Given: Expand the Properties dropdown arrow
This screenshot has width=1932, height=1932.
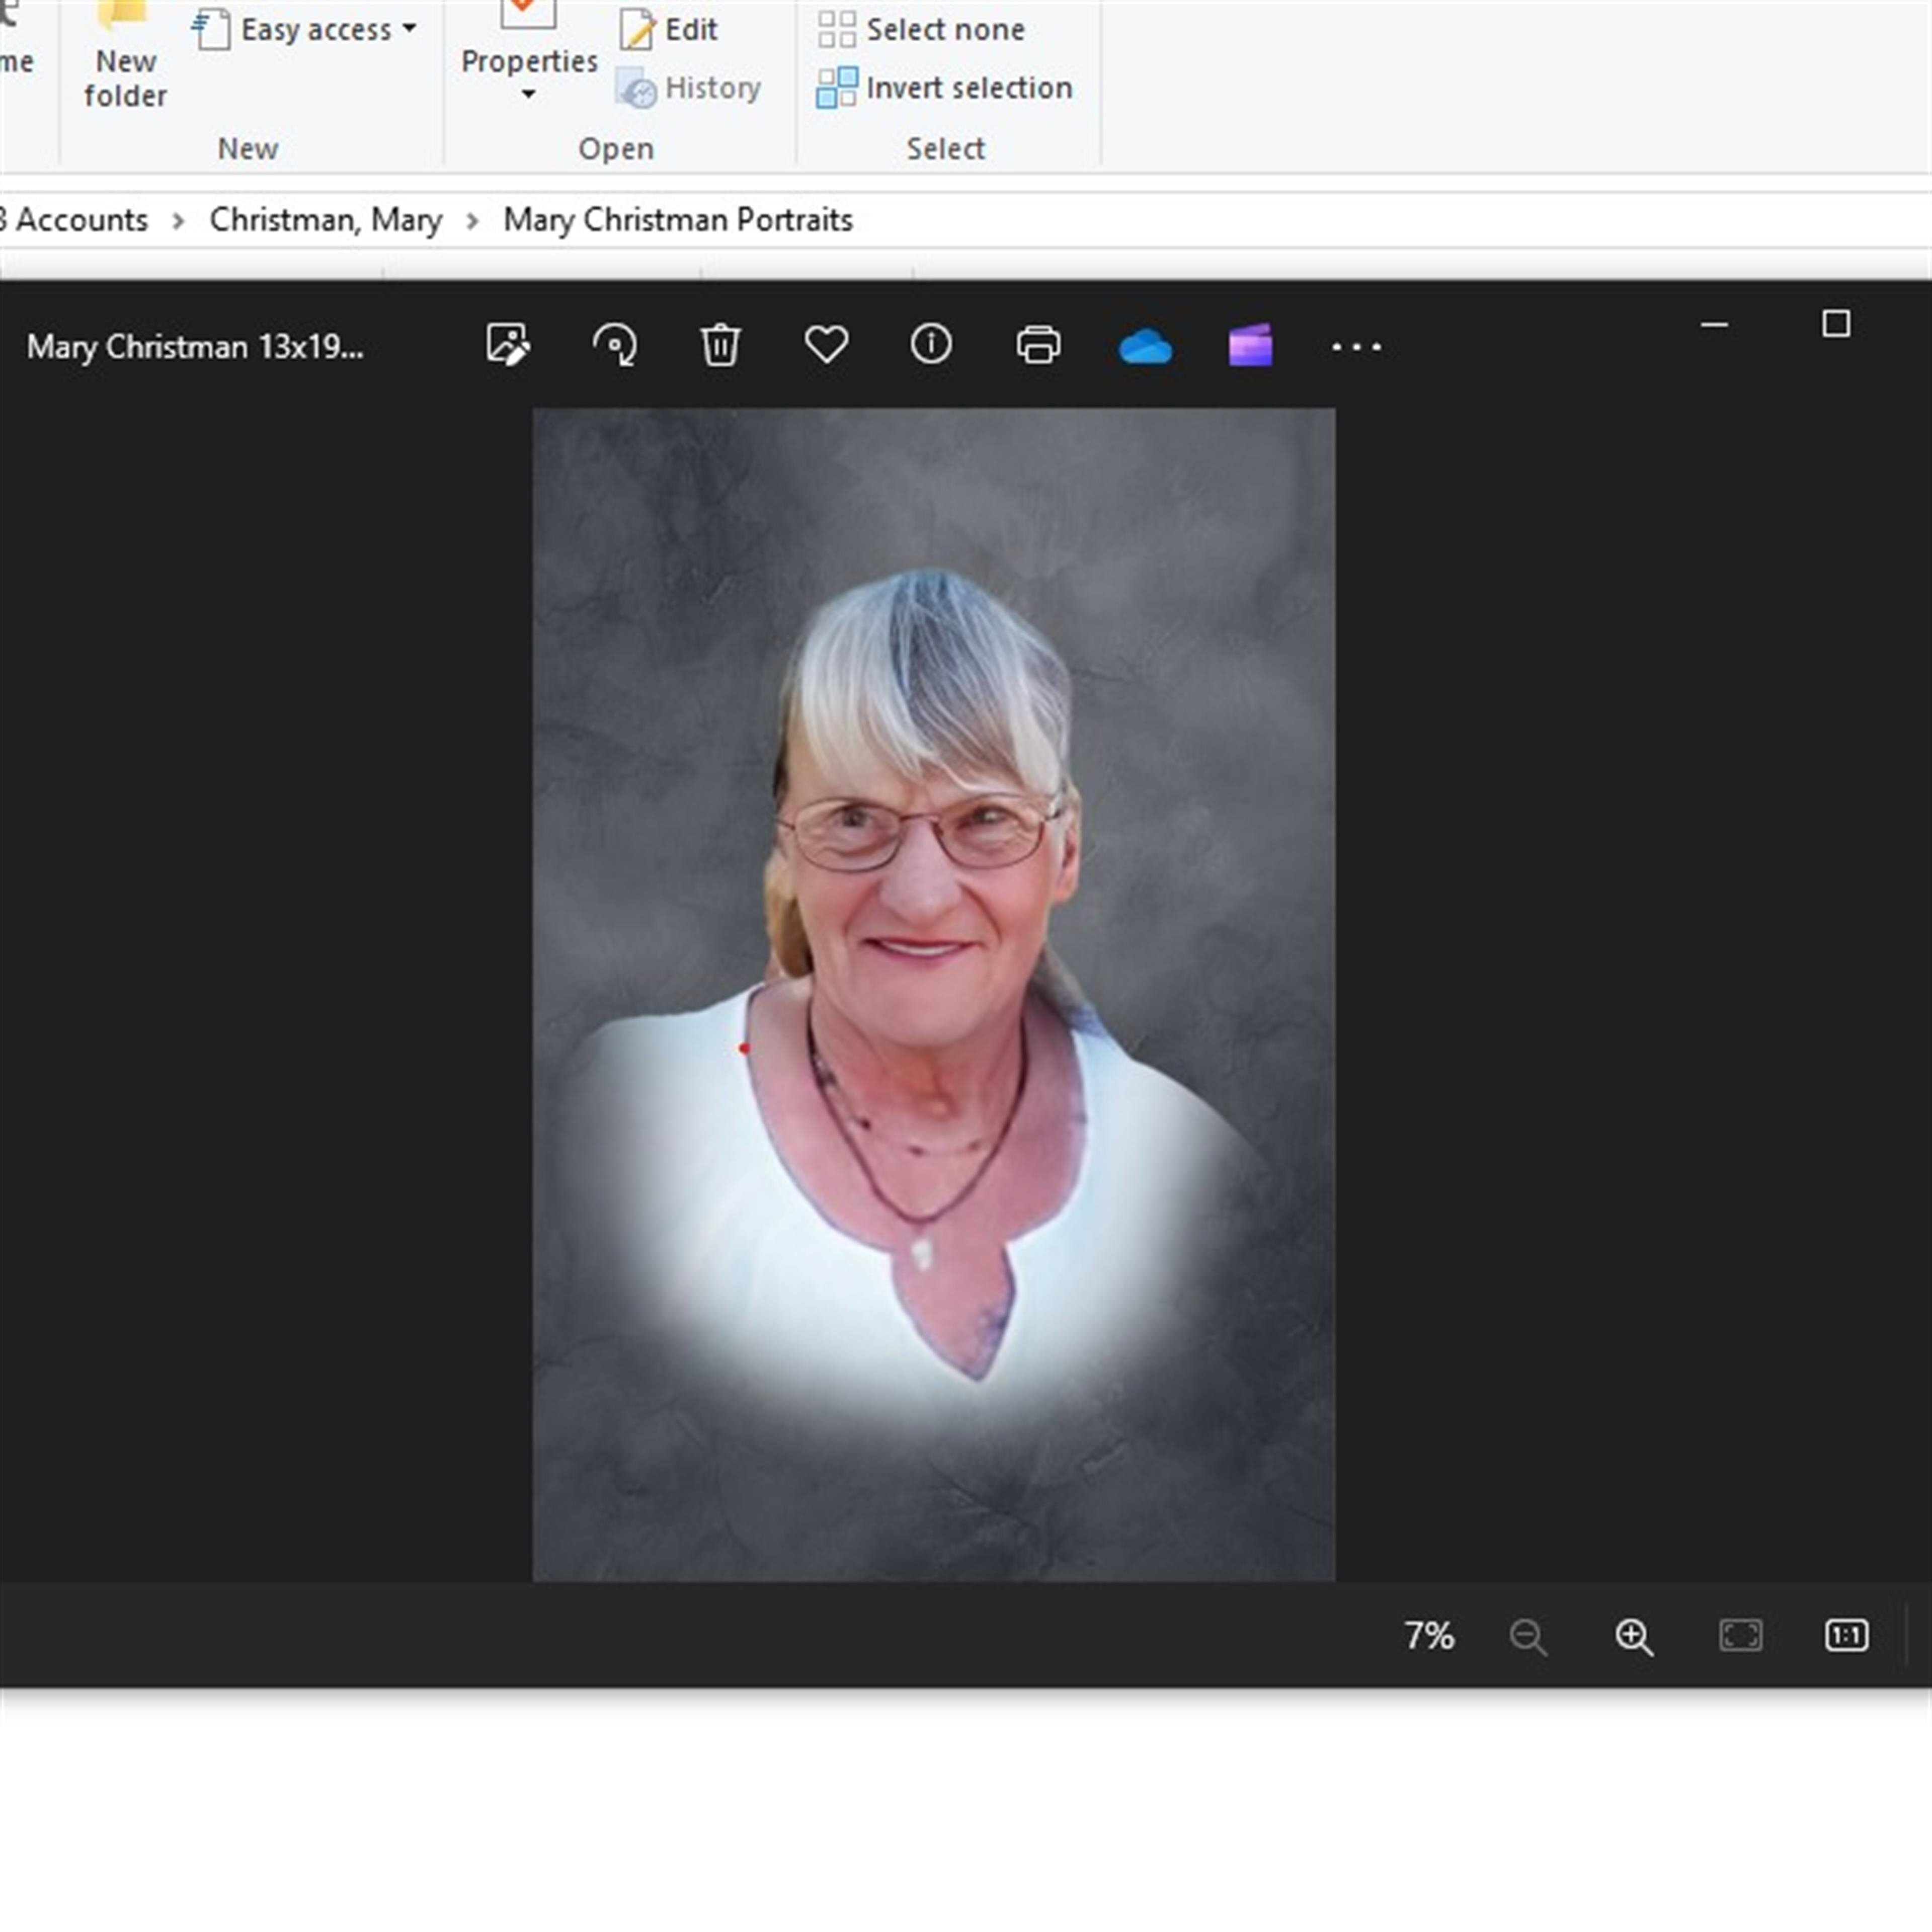Looking at the screenshot, I should 528,94.
